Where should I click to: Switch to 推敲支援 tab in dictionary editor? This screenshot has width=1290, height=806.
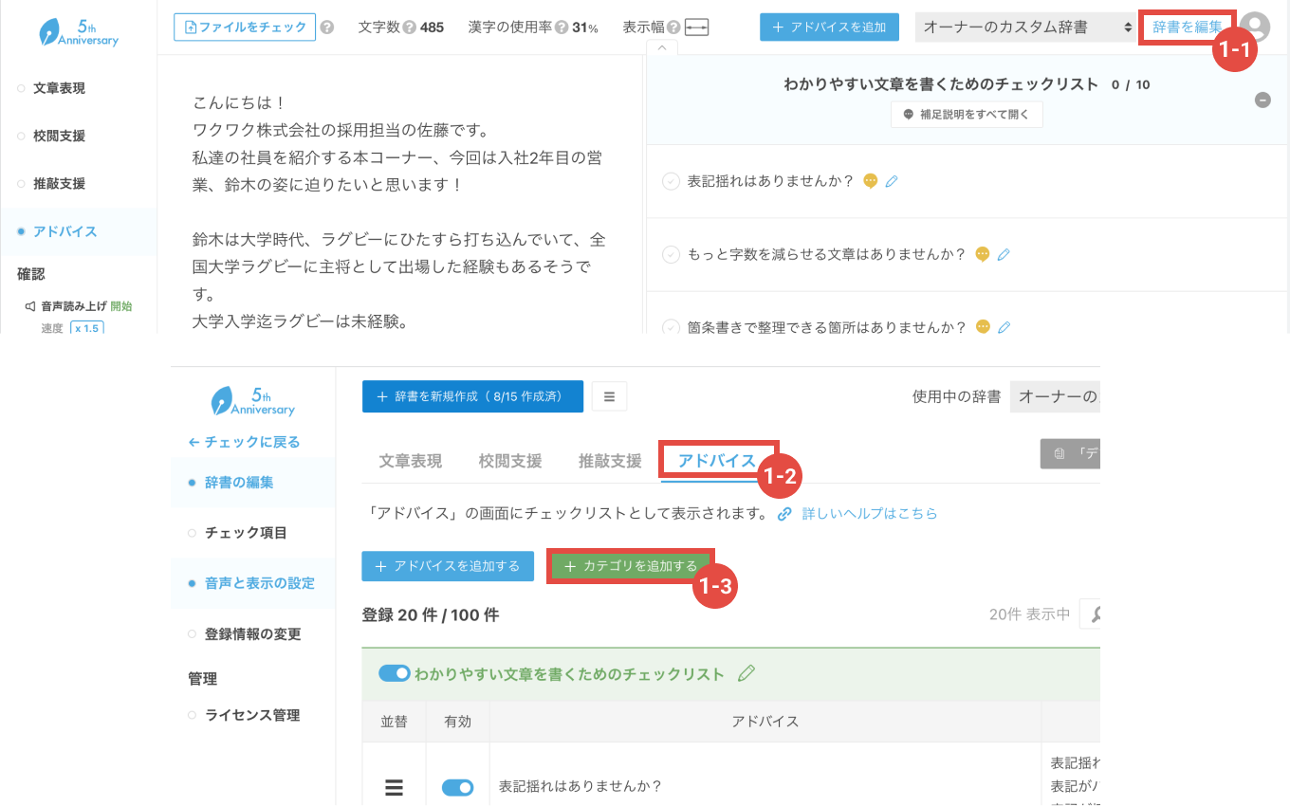pyautogui.click(x=610, y=462)
